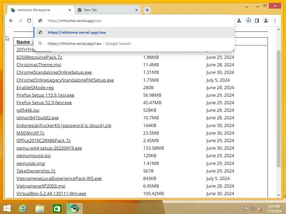Screen dimensions: 286x214
Task: Open the profile avatar menu
Action: click(x=266, y=21)
